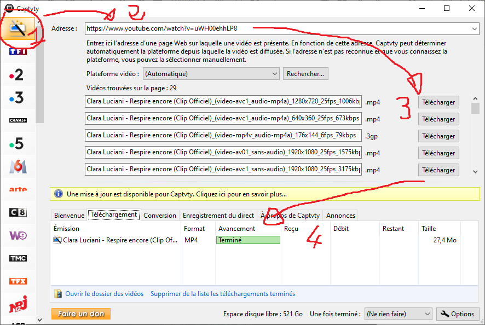This screenshot has width=485, height=325.
Task: Edit the avc1 sans-audio 1920x1080 filename field
Action: 223,170
